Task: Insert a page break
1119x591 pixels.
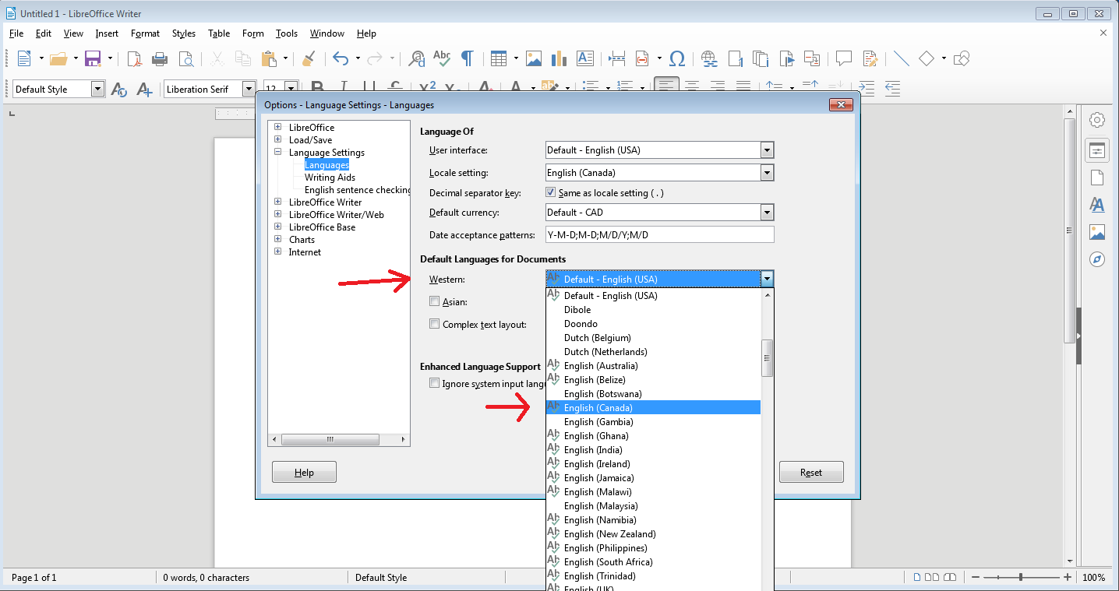Action: [x=617, y=58]
